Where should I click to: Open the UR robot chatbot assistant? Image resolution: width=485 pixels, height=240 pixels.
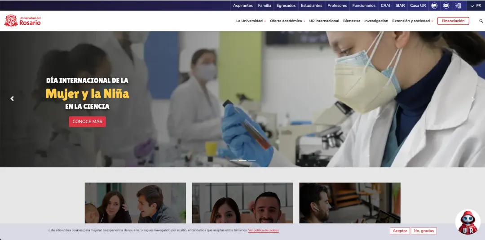[x=467, y=222]
